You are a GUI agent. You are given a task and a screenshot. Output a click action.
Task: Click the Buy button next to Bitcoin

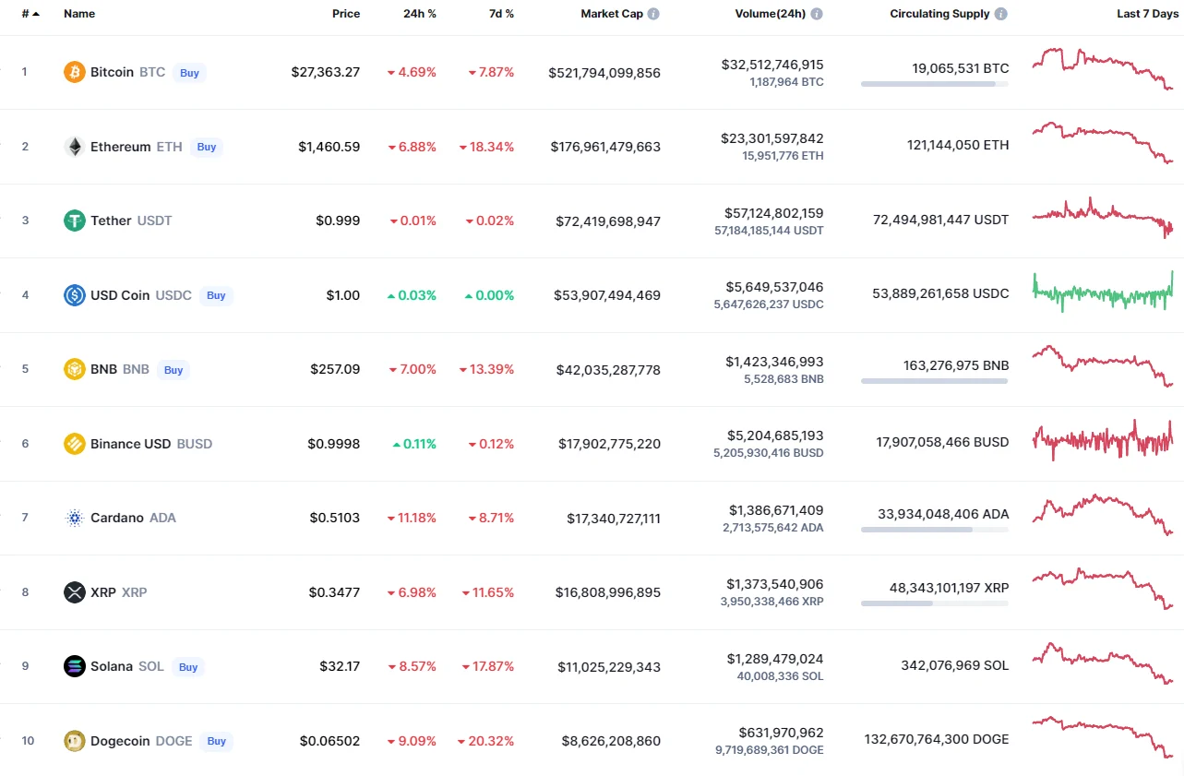pyautogui.click(x=189, y=73)
